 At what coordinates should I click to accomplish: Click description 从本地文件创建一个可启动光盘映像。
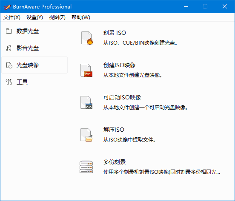pos(145,108)
